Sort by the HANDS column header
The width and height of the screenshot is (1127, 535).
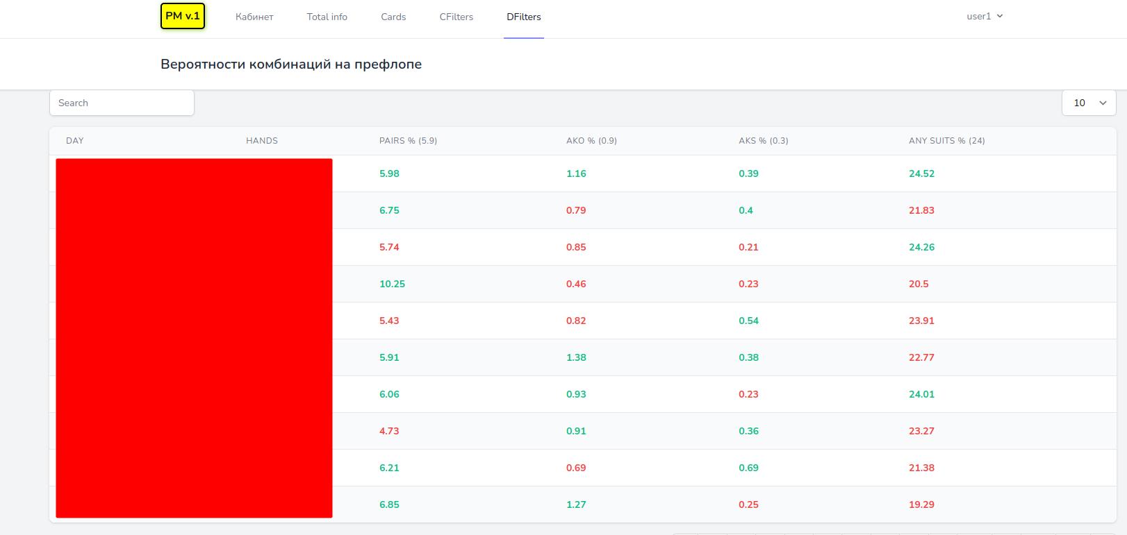point(262,141)
